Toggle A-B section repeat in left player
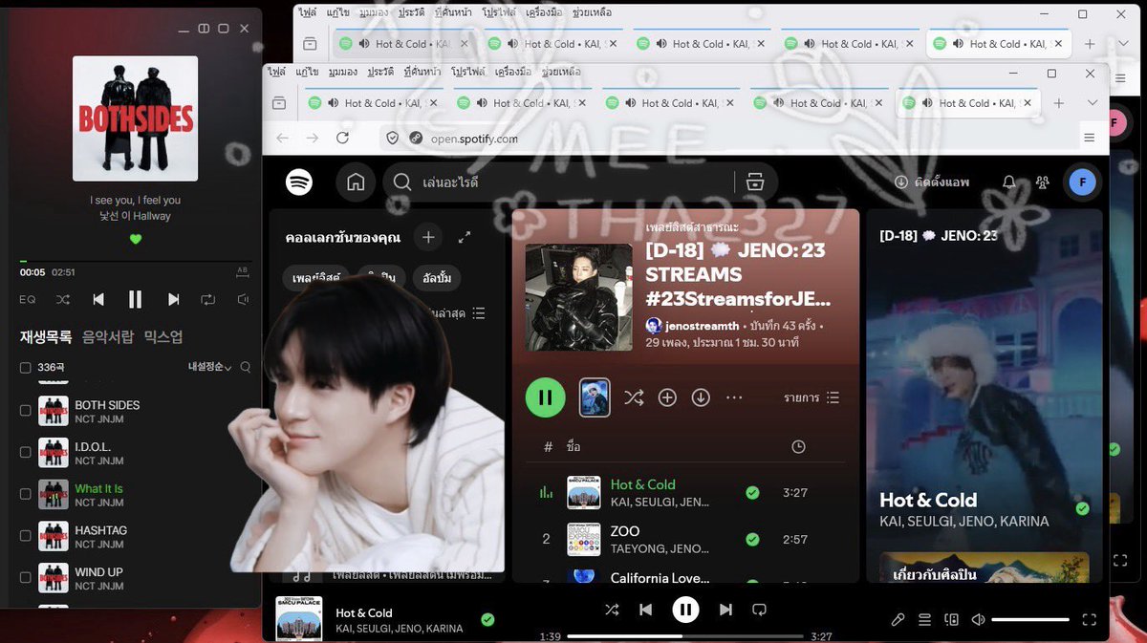Viewport: 1147px width, 643px height. tap(242, 272)
